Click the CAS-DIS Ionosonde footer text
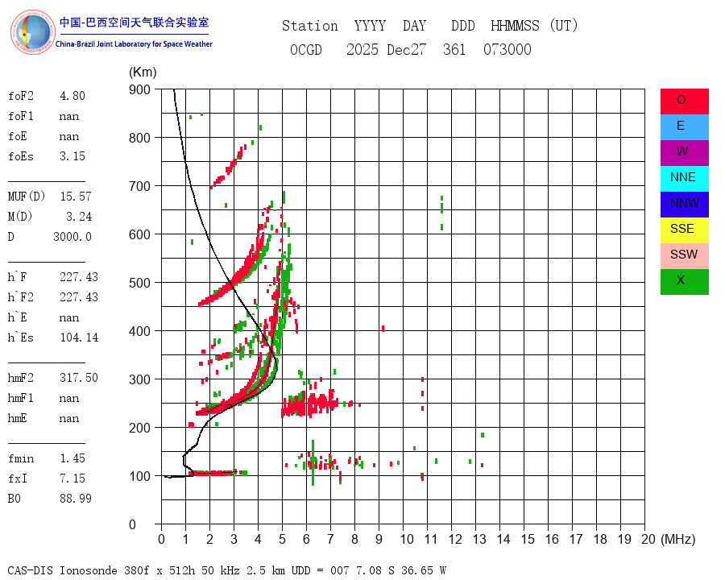This screenshot has height=580, width=725. click(x=226, y=570)
